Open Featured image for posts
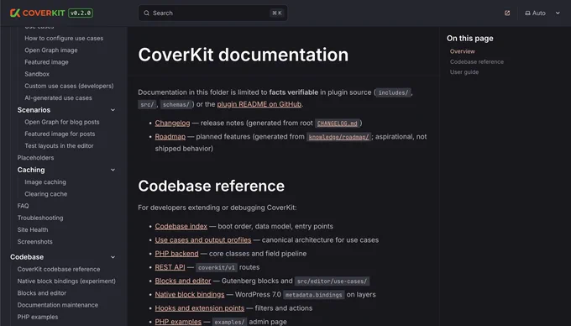The height and width of the screenshot is (326, 571). (x=60, y=134)
